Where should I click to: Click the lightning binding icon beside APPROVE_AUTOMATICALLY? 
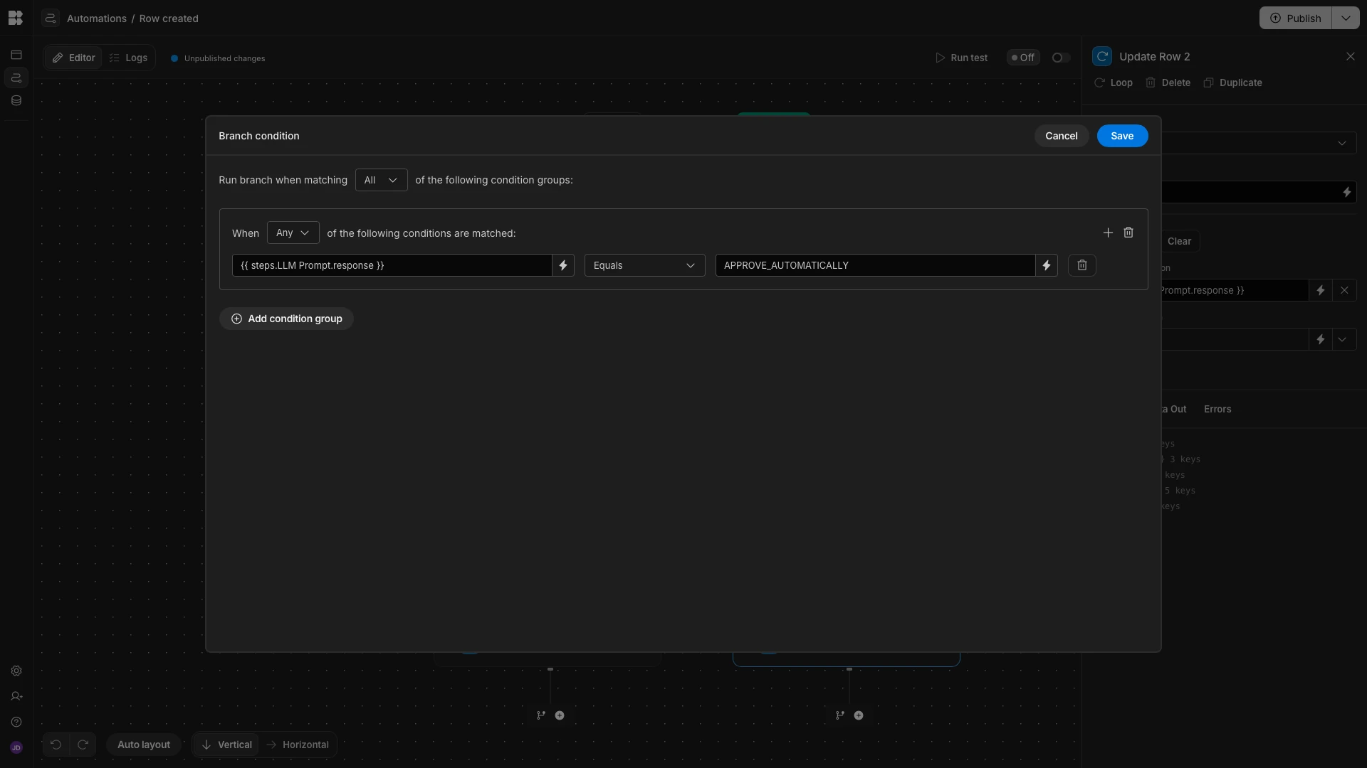pyautogui.click(x=1047, y=265)
